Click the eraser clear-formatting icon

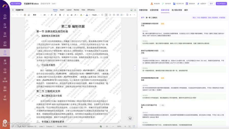tap(29, 15)
